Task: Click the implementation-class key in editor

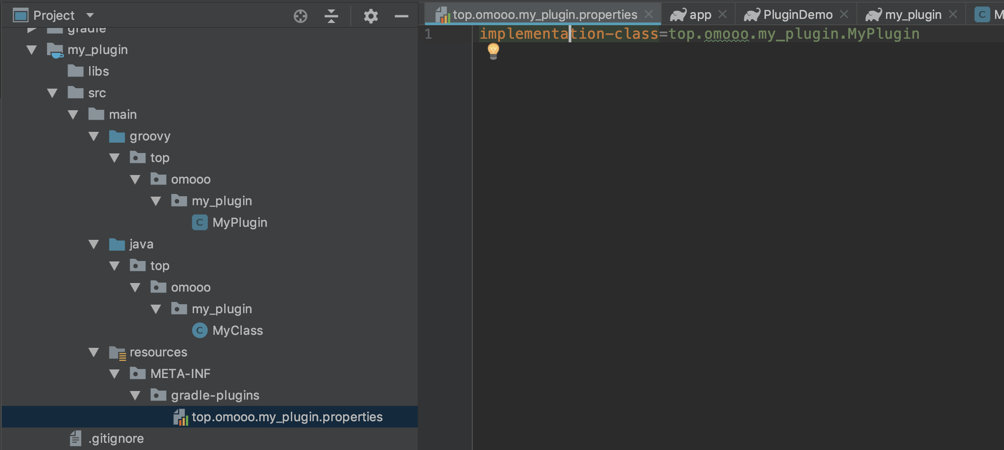Action: click(568, 34)
